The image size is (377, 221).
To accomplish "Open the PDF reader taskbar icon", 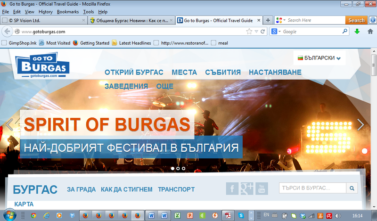I will point(228,215).
